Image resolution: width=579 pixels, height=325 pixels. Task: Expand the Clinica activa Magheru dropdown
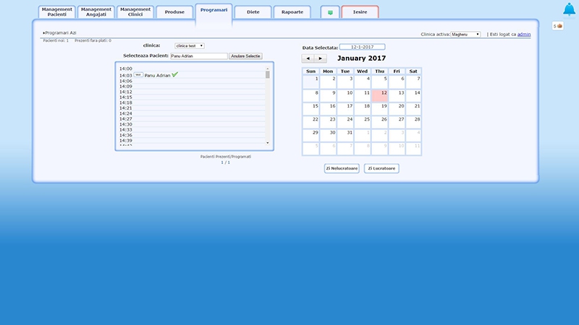coord(465,34)
